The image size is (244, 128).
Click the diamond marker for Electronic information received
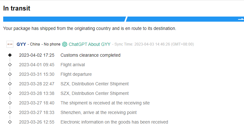(10, 122)
